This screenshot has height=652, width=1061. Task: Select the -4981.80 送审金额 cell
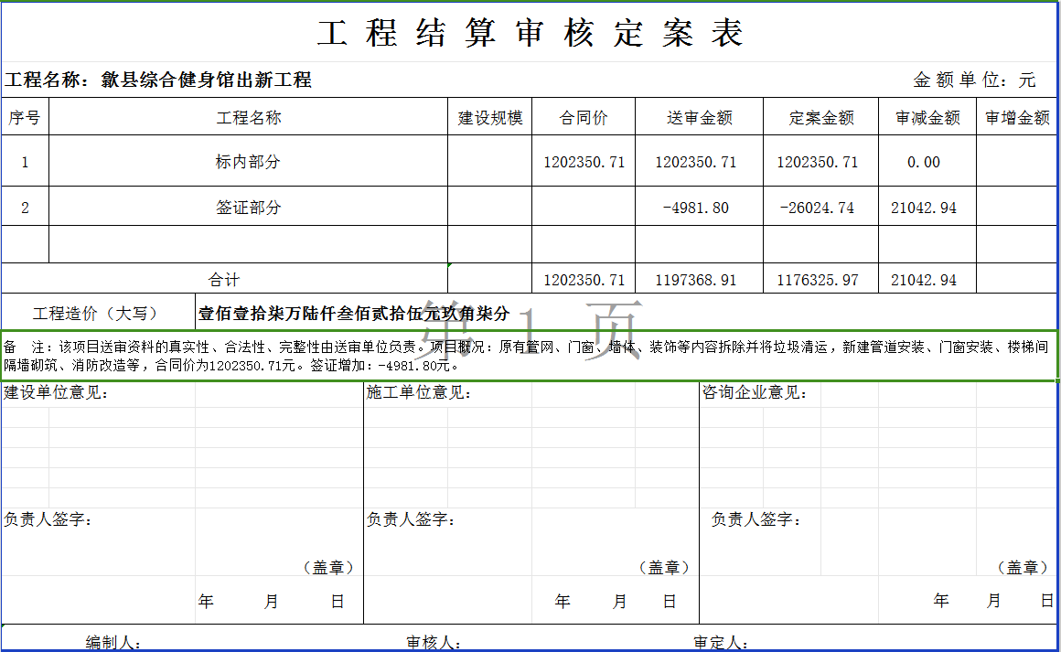[699, 208]
